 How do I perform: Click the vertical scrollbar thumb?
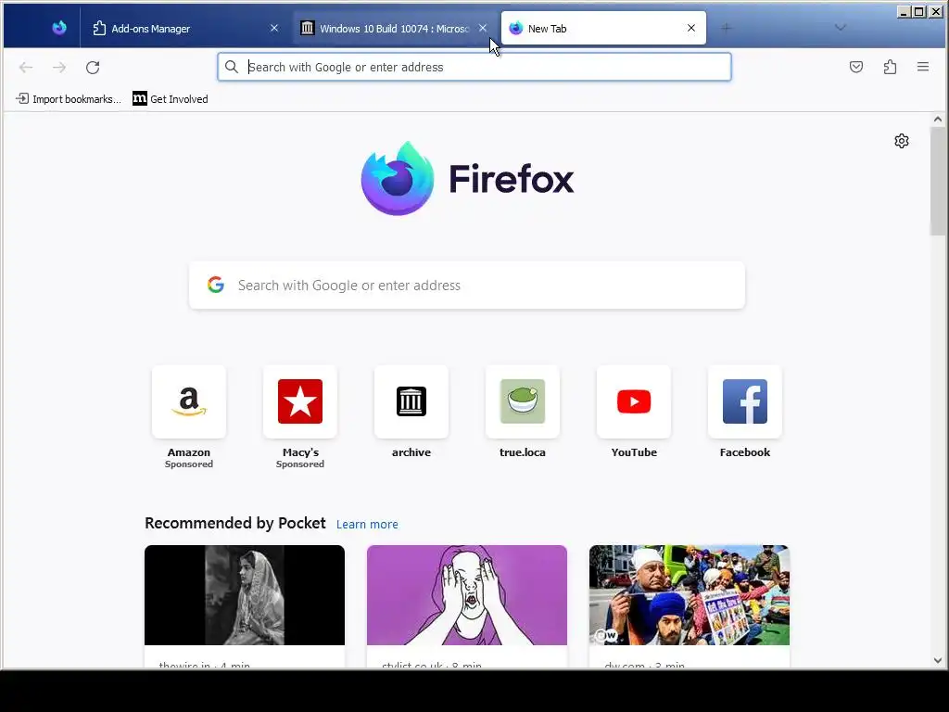coord(938,181)
